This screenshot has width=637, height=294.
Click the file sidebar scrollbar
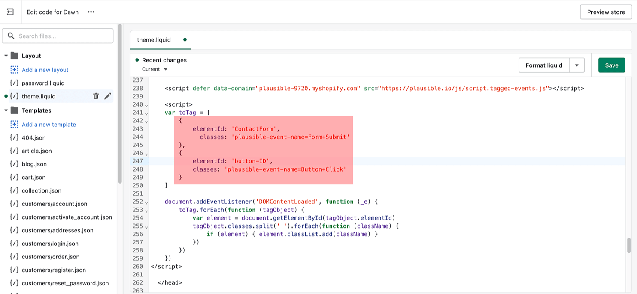point(120,104)
